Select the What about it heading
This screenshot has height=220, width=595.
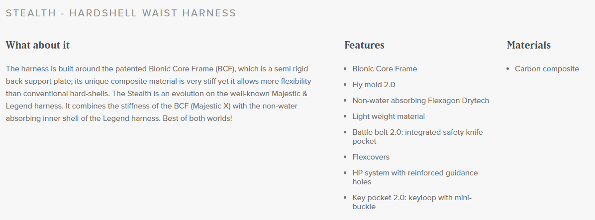click(38, 46)
